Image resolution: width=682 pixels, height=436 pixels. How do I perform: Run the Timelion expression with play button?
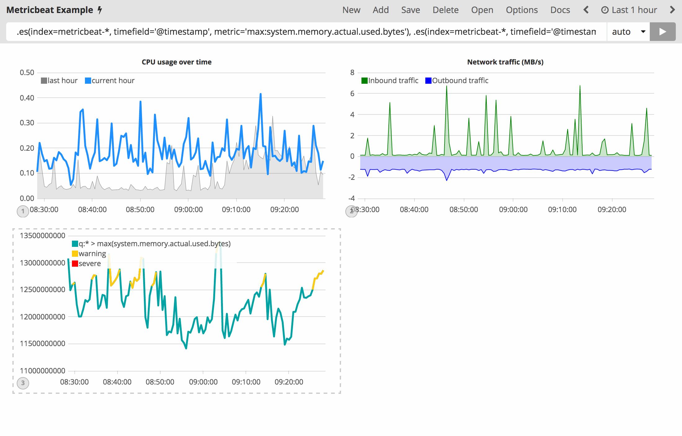[x=662, y=32]
